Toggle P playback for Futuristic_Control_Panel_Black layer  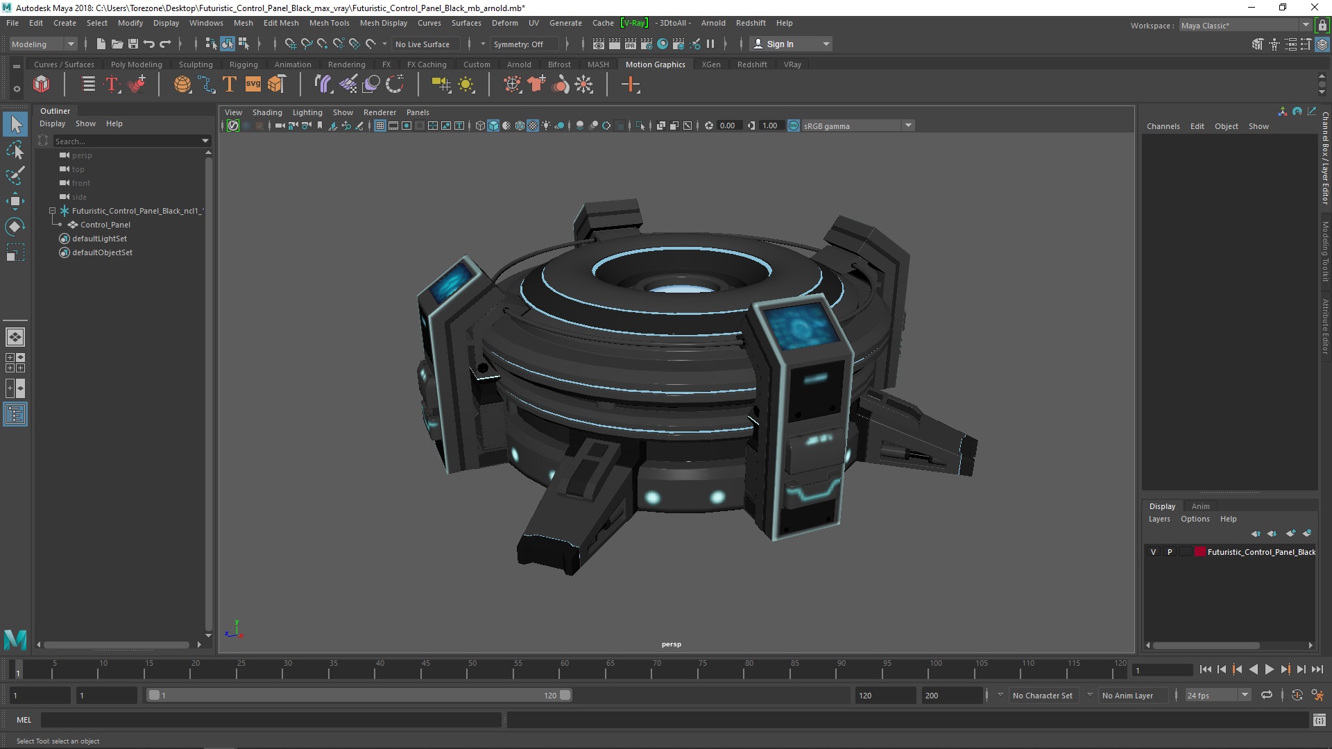click(1169, 551)
